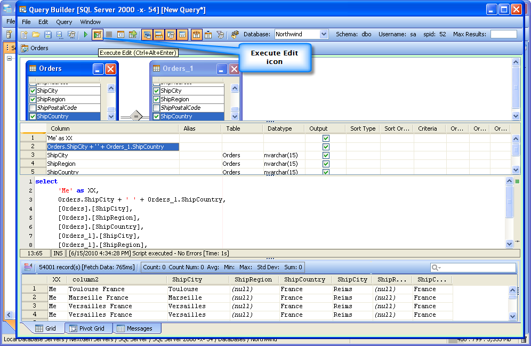Click the highlighted grid icon before the funnel

click(196, 35)
